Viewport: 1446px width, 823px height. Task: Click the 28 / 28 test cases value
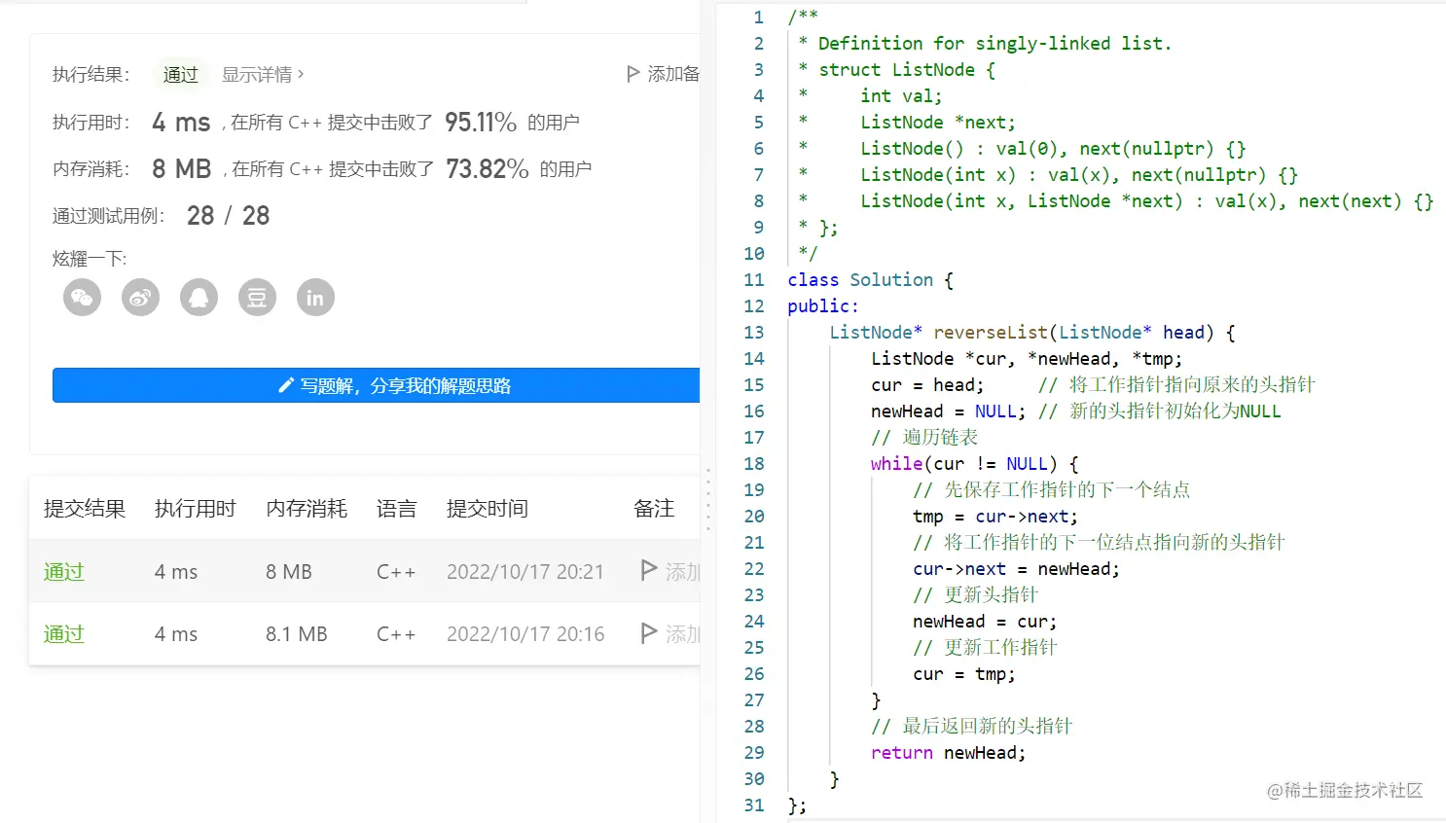229,215
